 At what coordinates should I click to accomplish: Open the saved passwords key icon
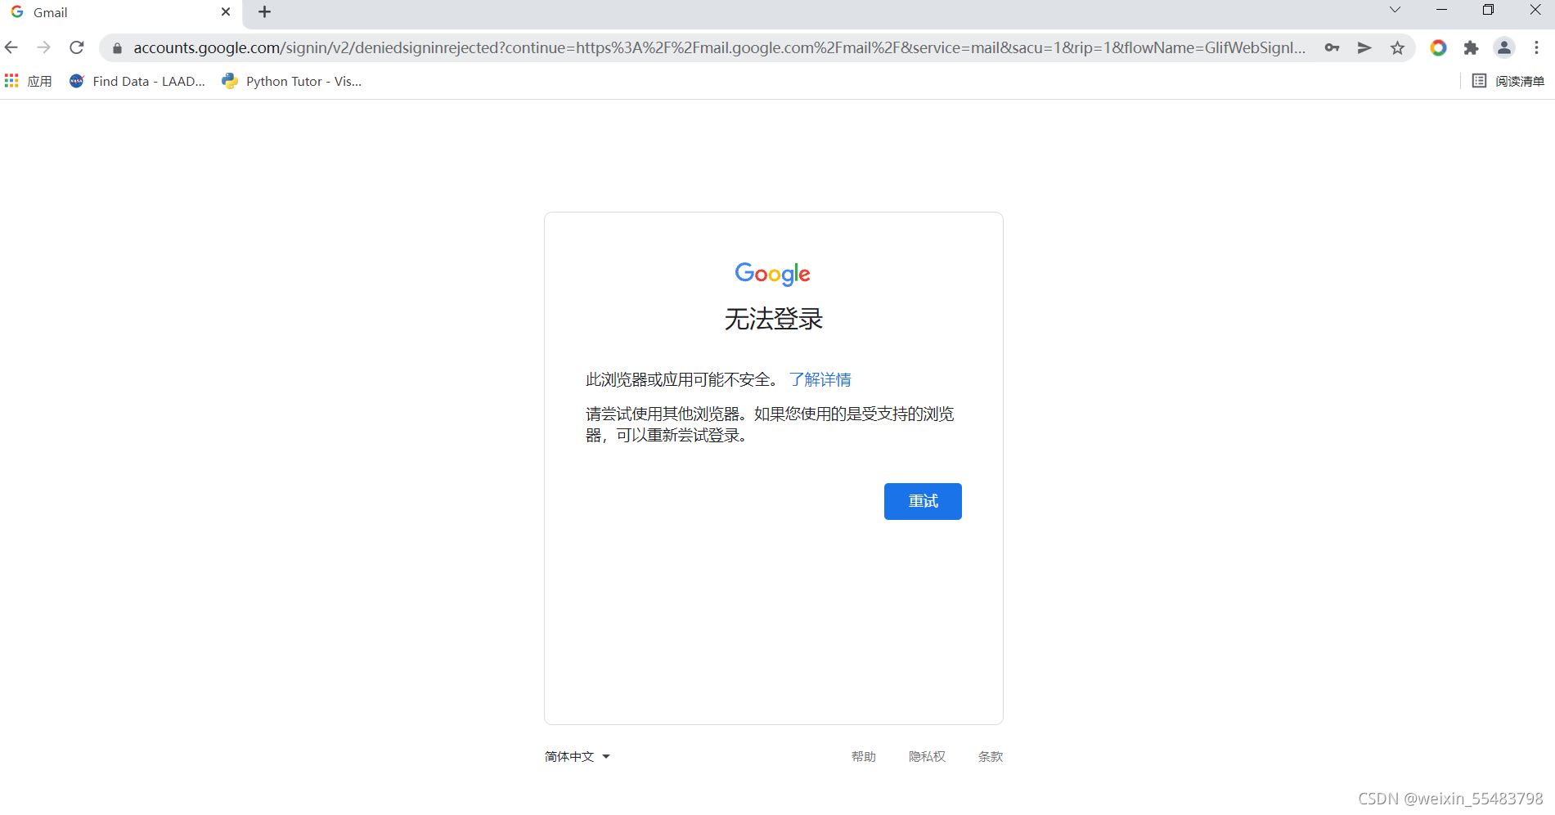tap(1332, 47)
